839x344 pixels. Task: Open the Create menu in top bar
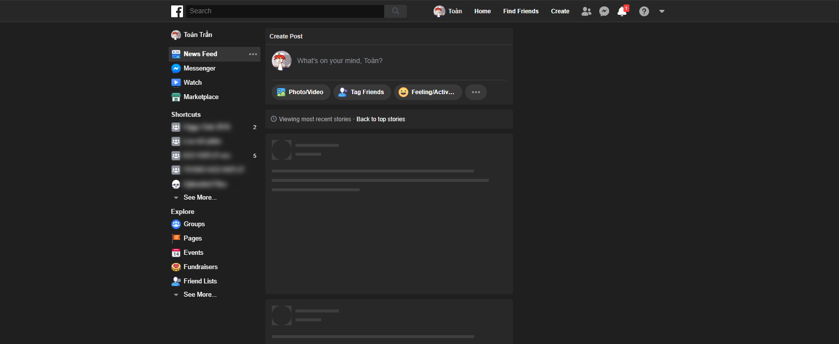click(x=560, y=11)
